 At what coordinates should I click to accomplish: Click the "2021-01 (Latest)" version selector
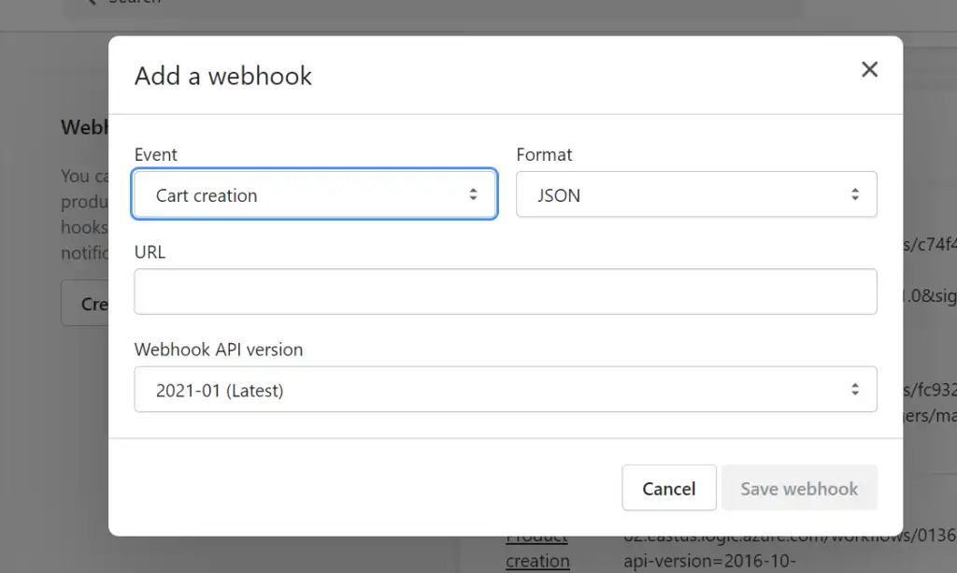point(505,389)
